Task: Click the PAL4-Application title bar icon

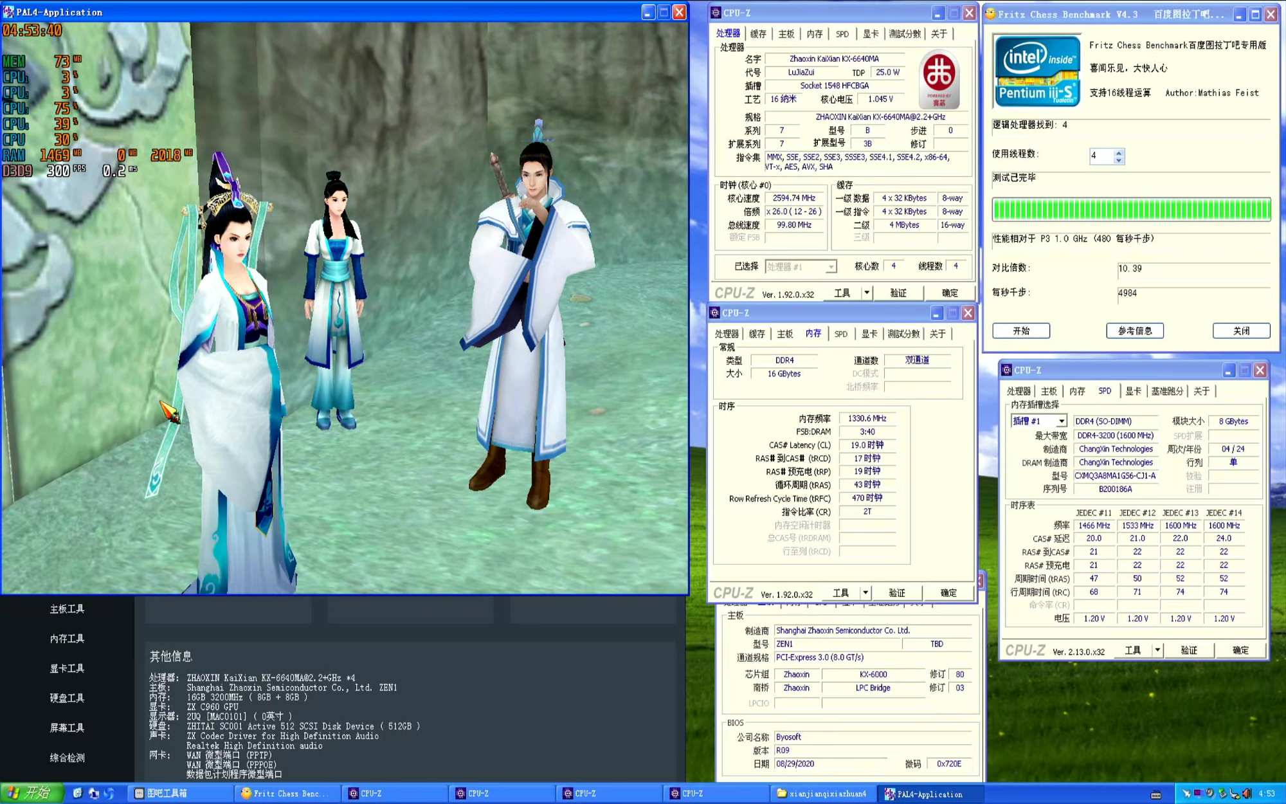Action: click(x=8, y=12)
